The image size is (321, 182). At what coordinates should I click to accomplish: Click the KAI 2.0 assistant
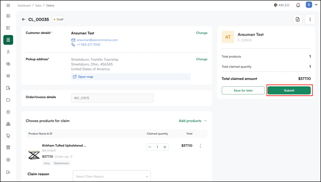pos(282,5)
